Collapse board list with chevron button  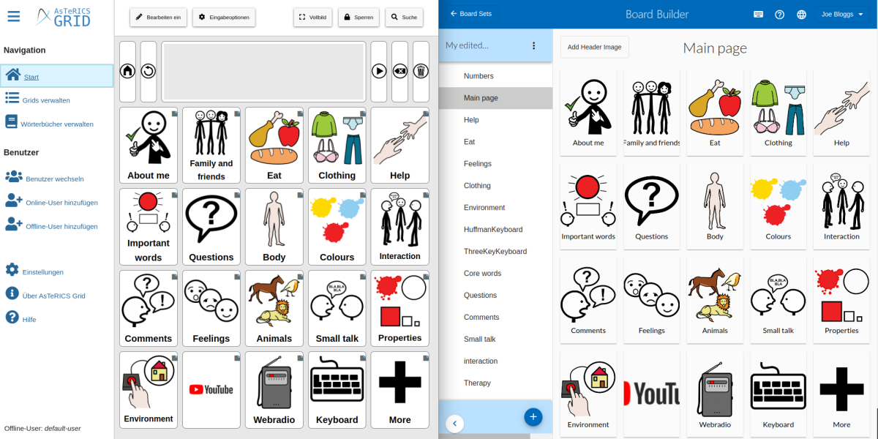click(454, 423)
